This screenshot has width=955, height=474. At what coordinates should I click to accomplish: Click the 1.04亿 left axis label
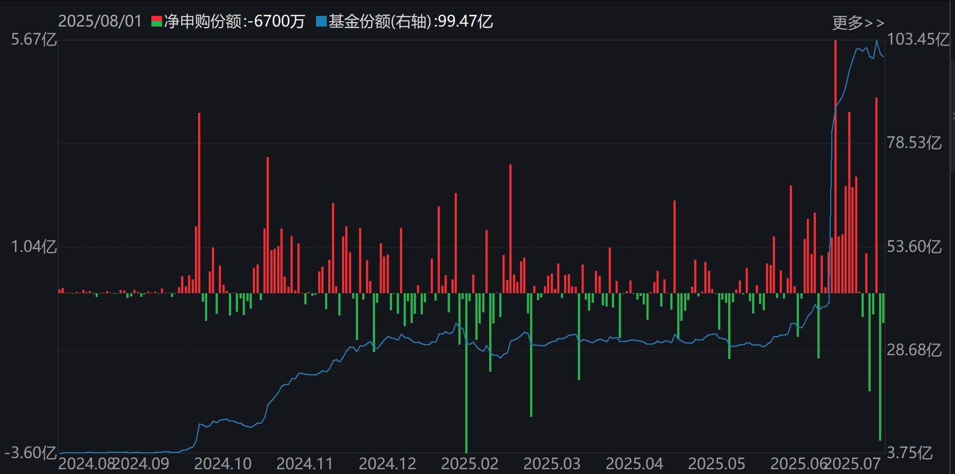[x=33, y=247]
